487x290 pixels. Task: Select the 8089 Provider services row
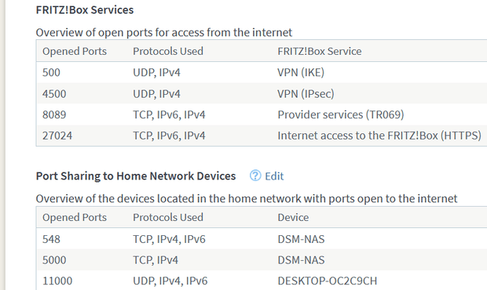click(x=262, y=114)
